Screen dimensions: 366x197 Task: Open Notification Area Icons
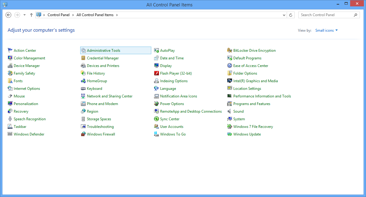[179, 96]
